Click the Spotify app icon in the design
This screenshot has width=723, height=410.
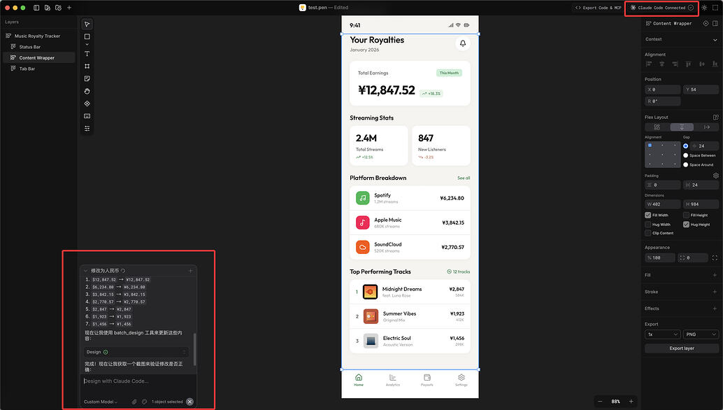click(x=363, y=198)
